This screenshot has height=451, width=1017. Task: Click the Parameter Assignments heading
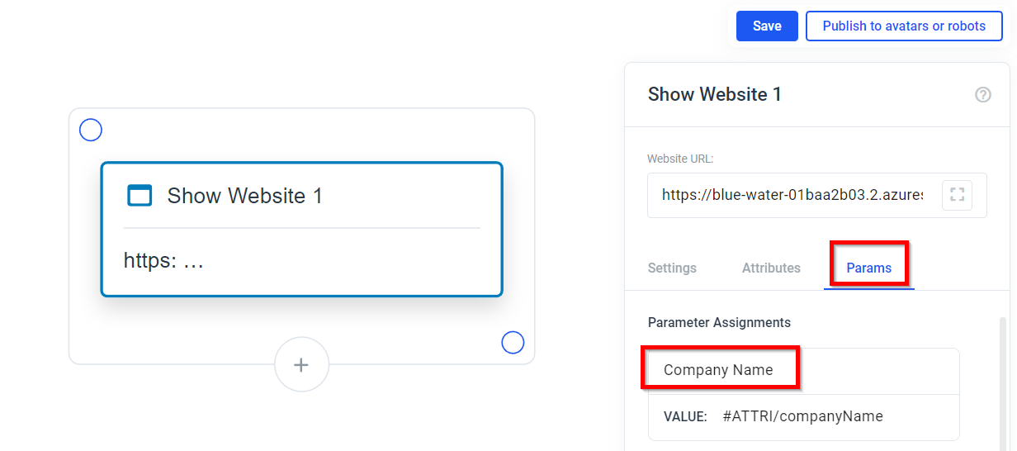[719, 323]
